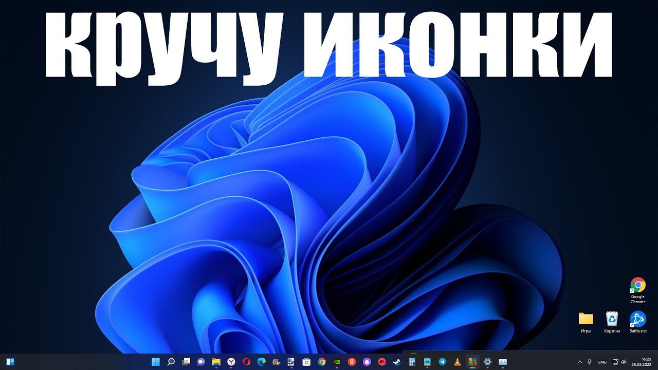
Task: Launch the Chat (Teams) taskbar icon
Action: coord(201,362)
